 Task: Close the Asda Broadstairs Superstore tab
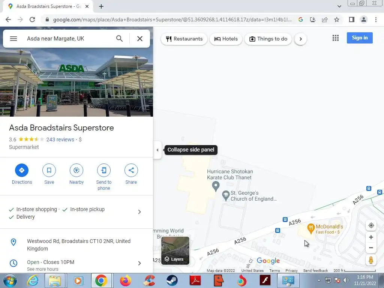tap(87, 7)
